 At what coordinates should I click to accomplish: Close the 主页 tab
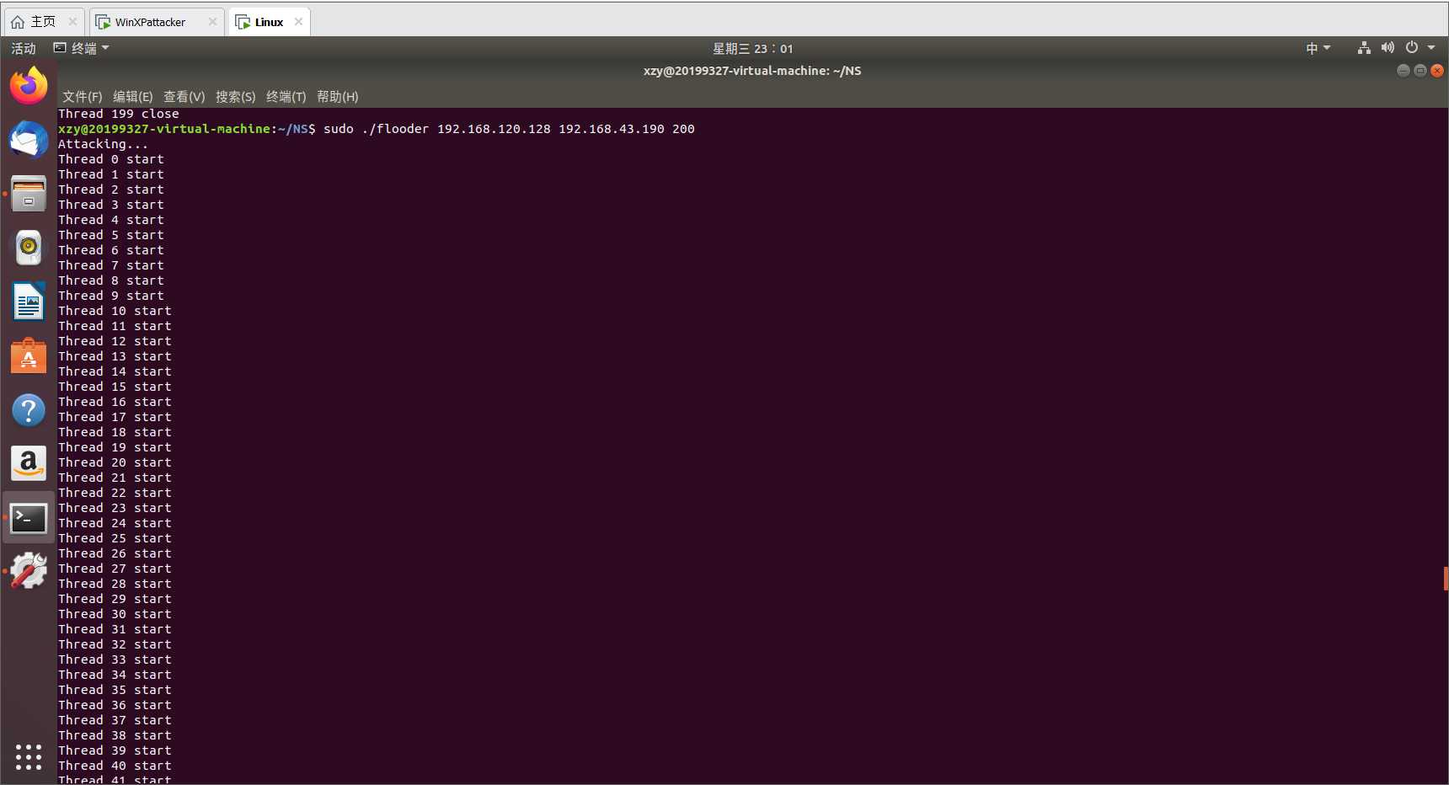(x=72, y=22)
